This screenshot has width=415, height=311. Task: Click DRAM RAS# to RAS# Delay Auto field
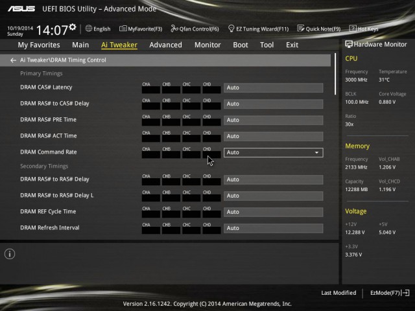click(x=274, y=179)
